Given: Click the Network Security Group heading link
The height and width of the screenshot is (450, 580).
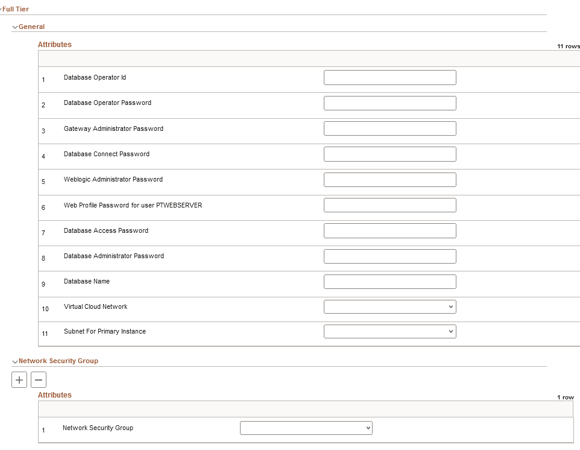Looking at the screenshot, I should click(58, 361).
